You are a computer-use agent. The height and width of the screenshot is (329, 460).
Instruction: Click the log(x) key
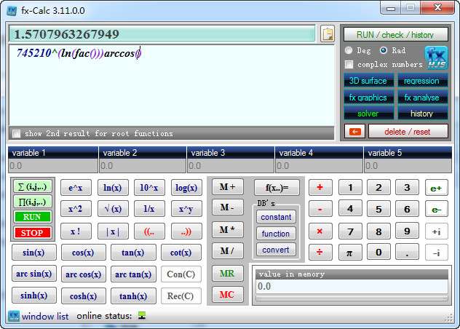(x=186, y=188)
